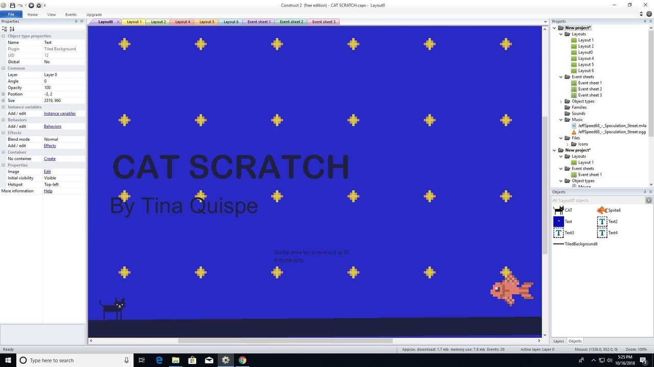The width and height of the screenshot is (654, 367).
Task: Collapse Object type properties section
Action: (x=4, y=36)
